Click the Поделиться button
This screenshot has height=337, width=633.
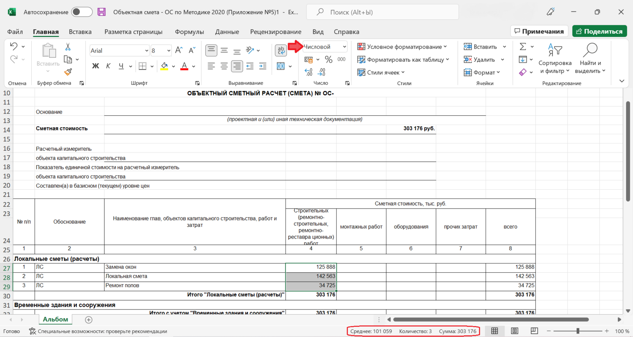(599, 31)
